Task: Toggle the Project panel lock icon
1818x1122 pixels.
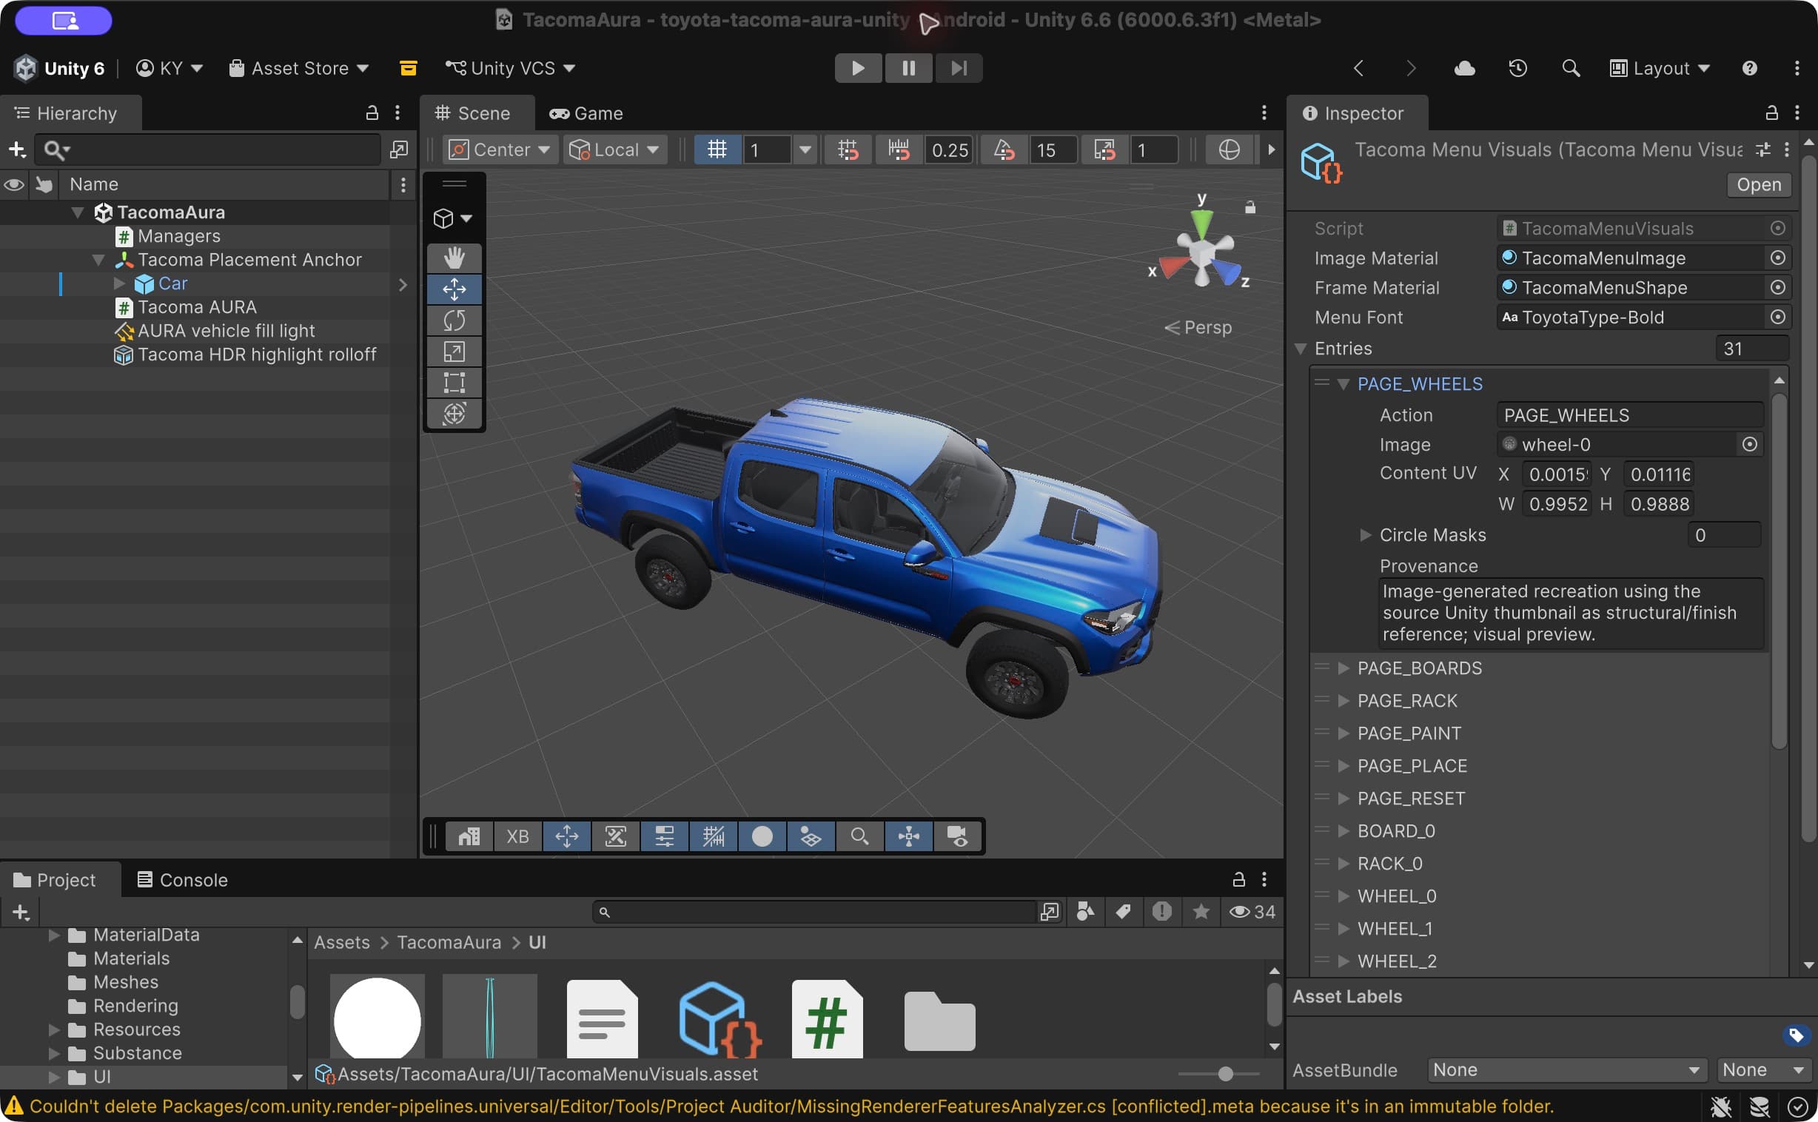Action: [x=1238, y=879]
